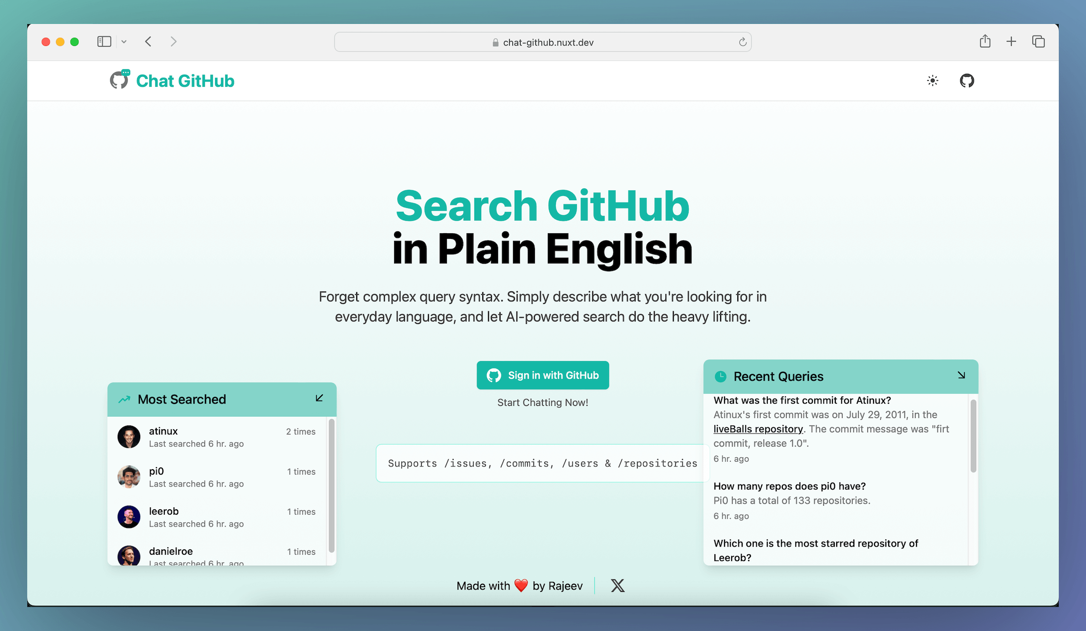The height and width of the screenshot is (631, 1086).
Task: Click the Recent Queries list scrollbar
Action: pyautogui.click(x=973, y=436)
